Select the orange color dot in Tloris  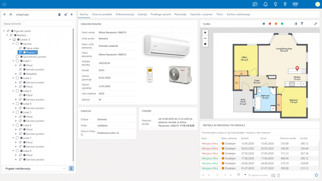point(276,24)
